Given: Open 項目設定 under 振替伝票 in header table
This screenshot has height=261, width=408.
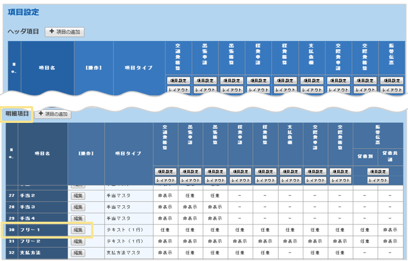Looking at the screenshot, I should 392,80.
